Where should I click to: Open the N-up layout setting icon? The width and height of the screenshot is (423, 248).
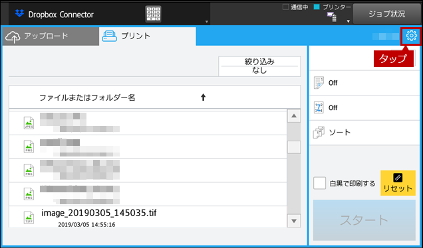pos(319,107)
